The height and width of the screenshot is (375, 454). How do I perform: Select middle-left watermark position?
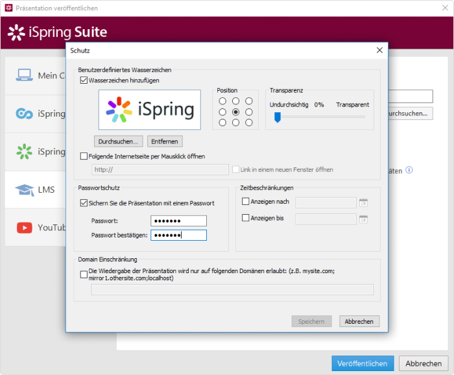coord(222,112)
